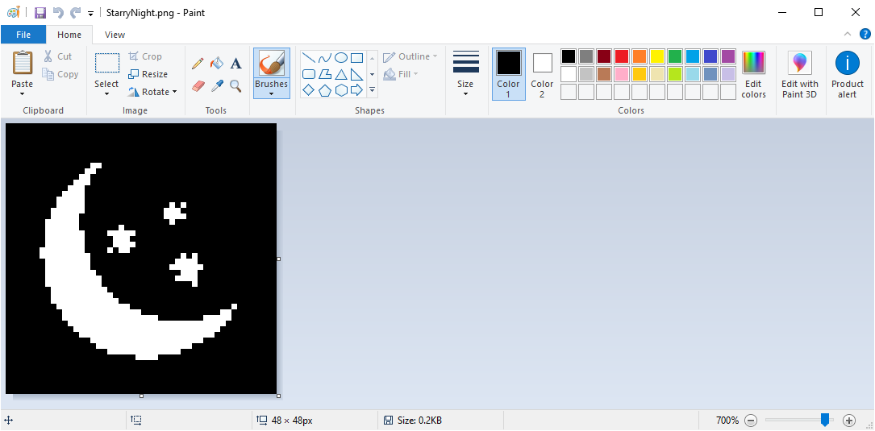Screen dimensions: 875x431
Task: Select the Eraser tool
Action: point(198,86)
